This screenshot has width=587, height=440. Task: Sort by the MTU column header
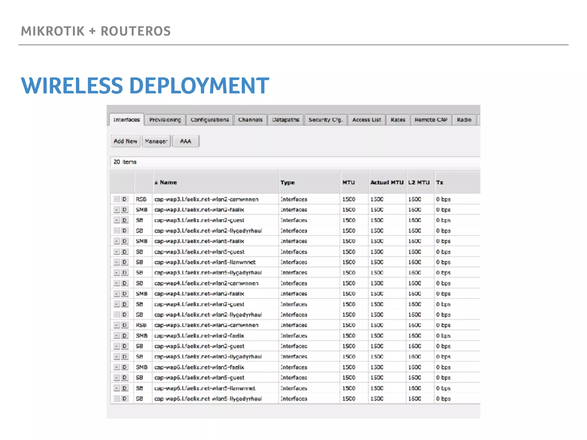click(354, 182)
